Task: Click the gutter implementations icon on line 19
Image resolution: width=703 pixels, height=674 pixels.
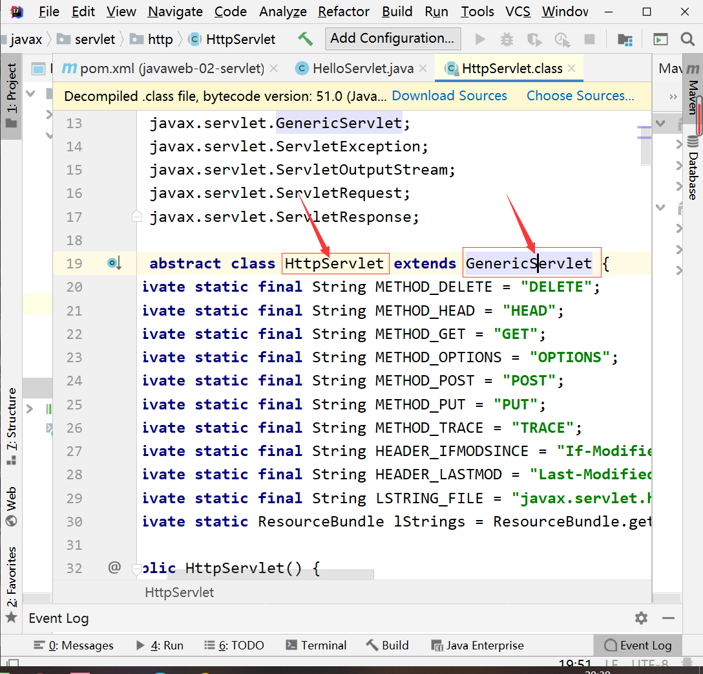Action: [114, 263]
